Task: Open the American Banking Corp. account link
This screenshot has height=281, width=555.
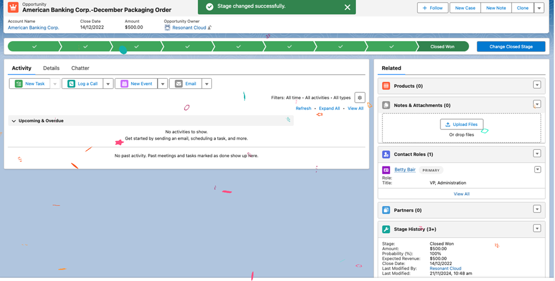Action: click(x=33, y=27)
